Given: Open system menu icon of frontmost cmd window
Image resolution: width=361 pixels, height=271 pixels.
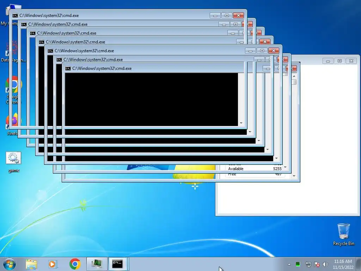Looking at the screenshot, I should (15, 16).
